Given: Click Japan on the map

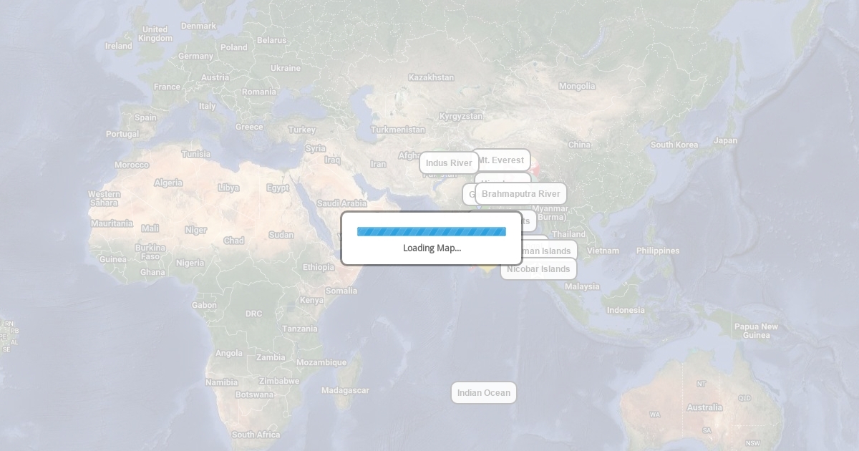Looking at the screenshot, I should coord(725,140).
